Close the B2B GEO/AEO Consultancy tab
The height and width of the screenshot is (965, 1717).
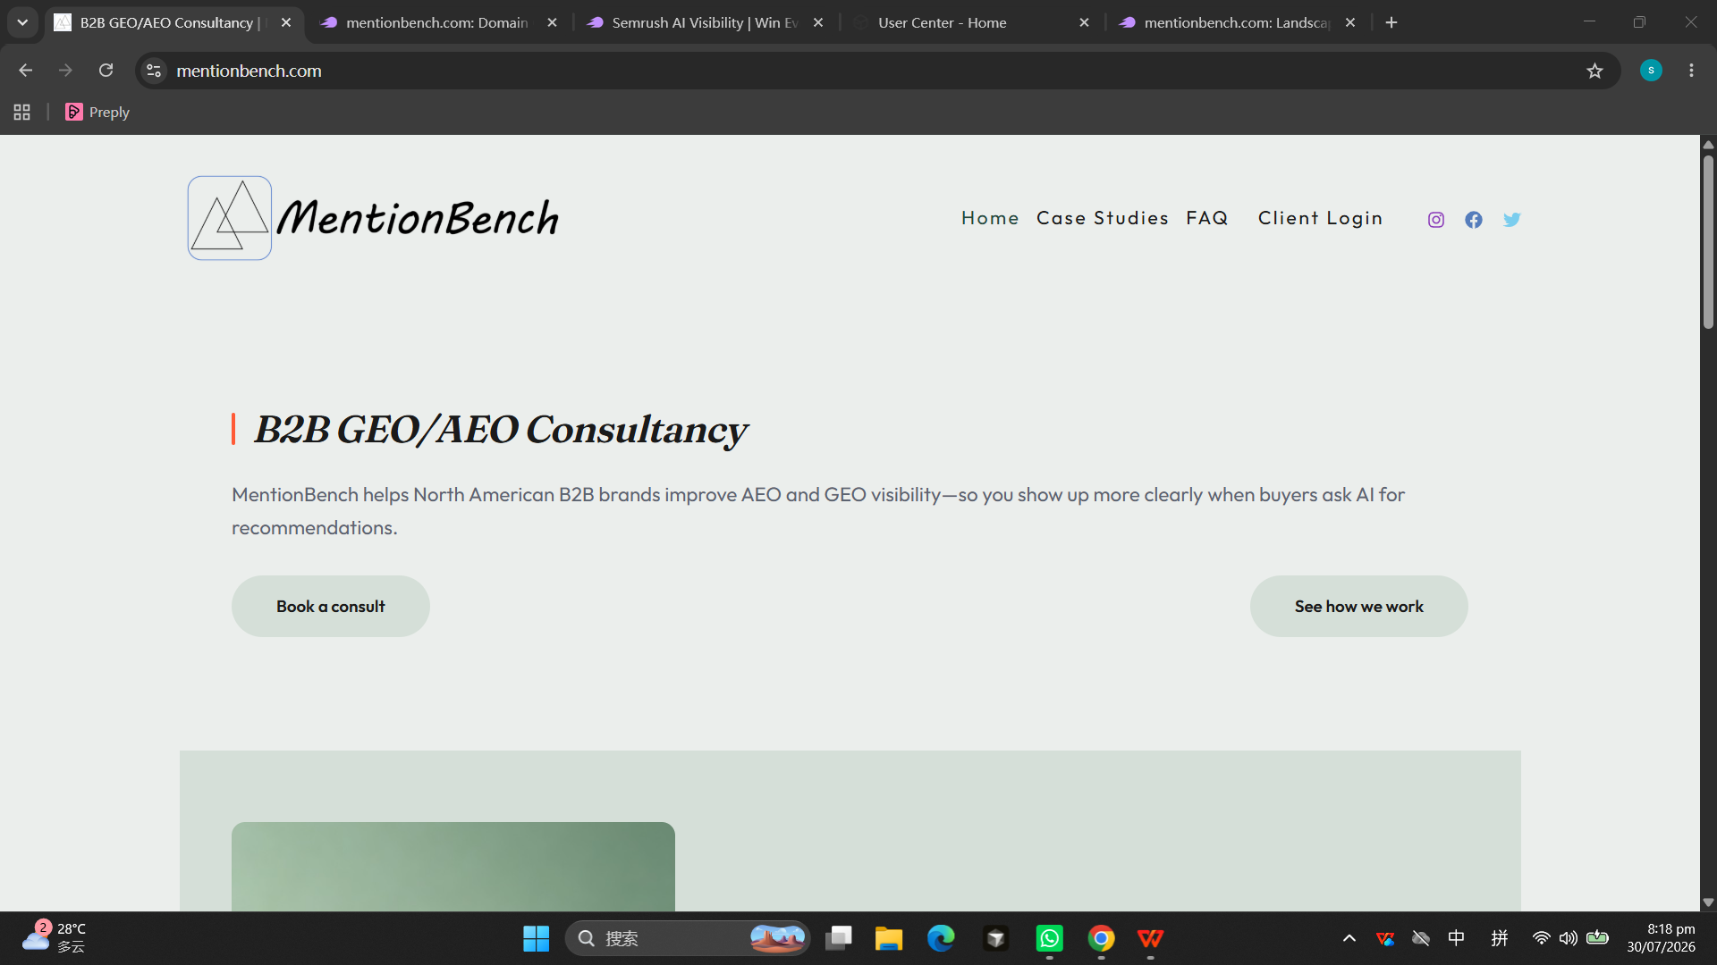point(286,22)
